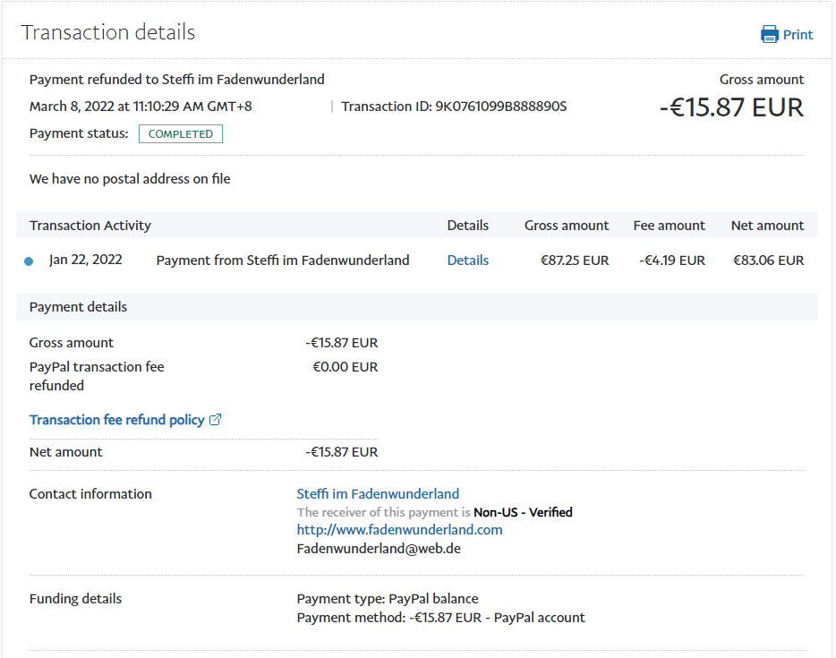Image resolution: width=836 pixels, height=658 pixels.
Task: Click the printer icon
Action: pos(769,35)
